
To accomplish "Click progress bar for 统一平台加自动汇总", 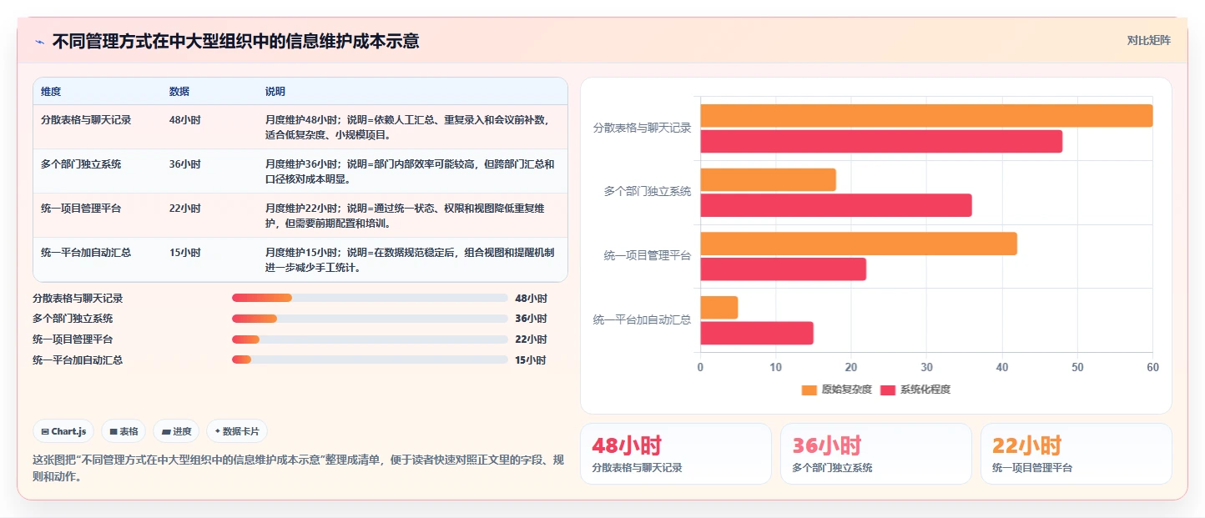I will click(370, 360).
